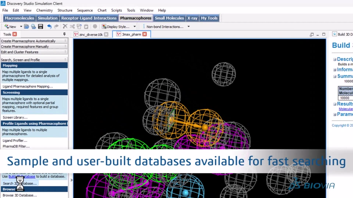353x198 pixels.
Task: Switch to the My Tools tab
Action: 209,18
